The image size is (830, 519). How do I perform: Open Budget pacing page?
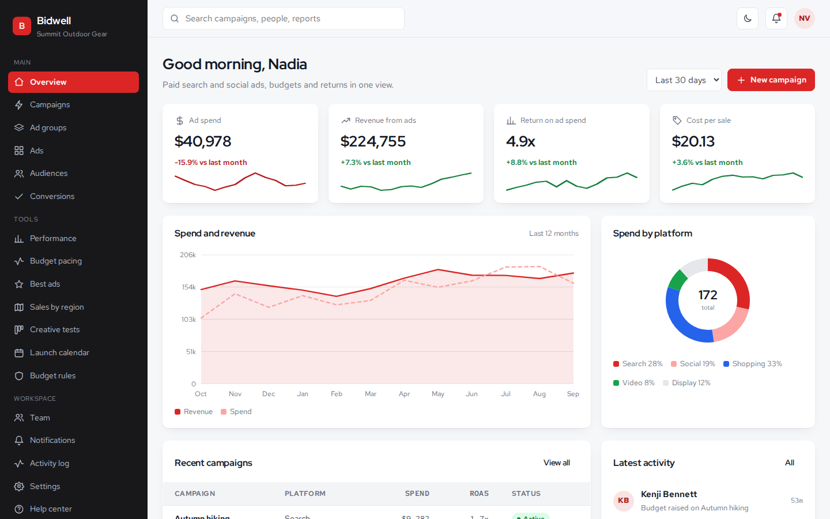[x=73, y=261]
